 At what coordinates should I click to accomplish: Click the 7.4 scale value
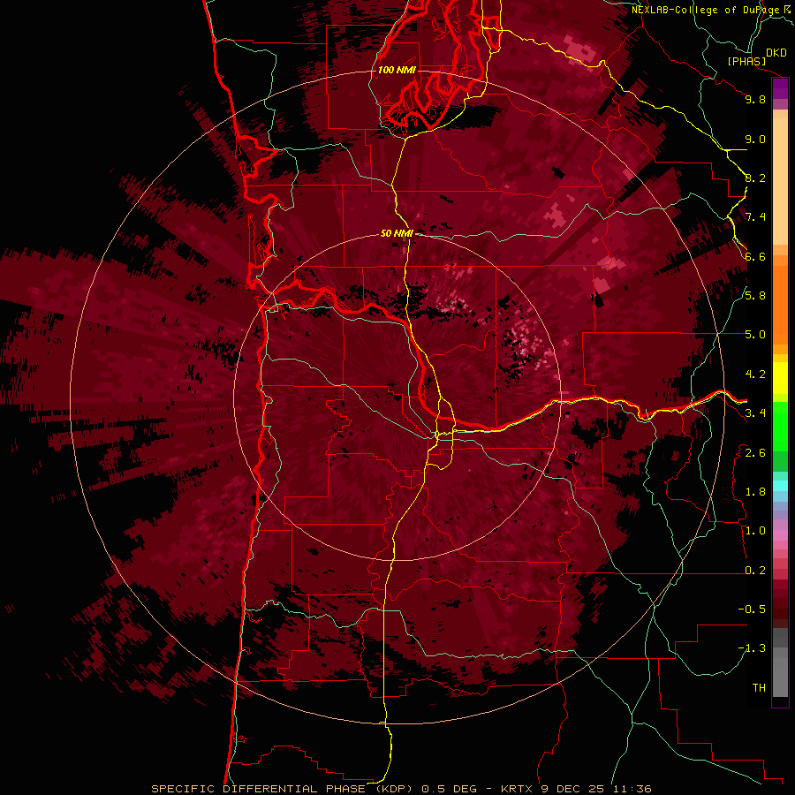(755, 217)
